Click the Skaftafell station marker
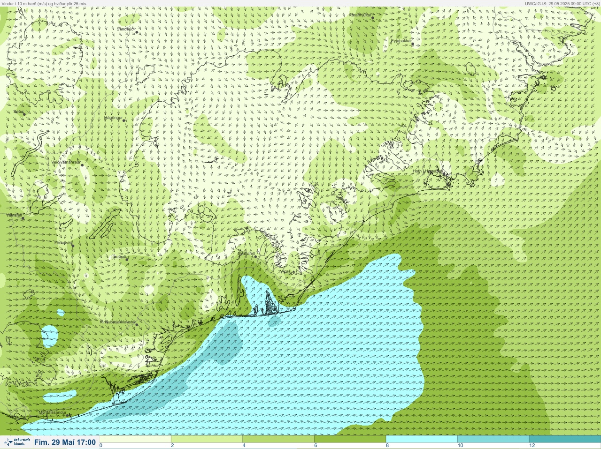This screenshot has height=449, width=601. 255,256
